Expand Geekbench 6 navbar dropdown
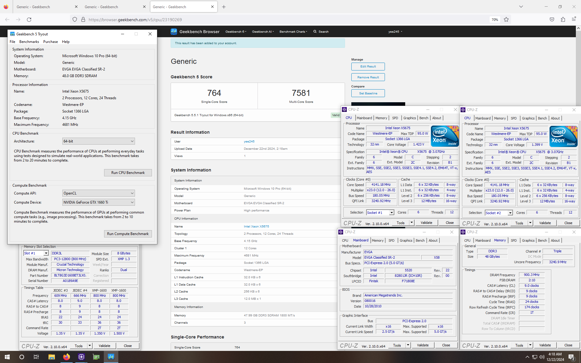581x363 pixels. pyautogui.click(x=236, y=31)
